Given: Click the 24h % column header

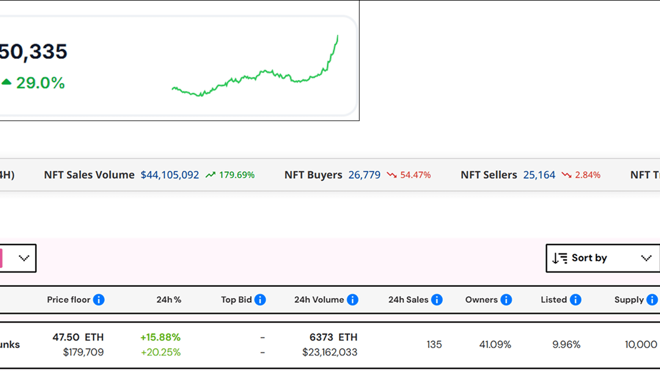Looking at the screenshot, I should (169, 300).
